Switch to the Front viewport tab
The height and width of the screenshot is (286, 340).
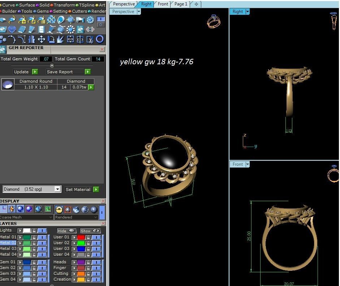click(x=163, y=4)
